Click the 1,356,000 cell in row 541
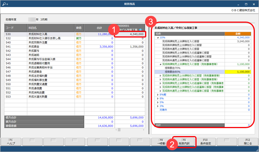This screenshot has width=259, height=152. click(130, 47)
